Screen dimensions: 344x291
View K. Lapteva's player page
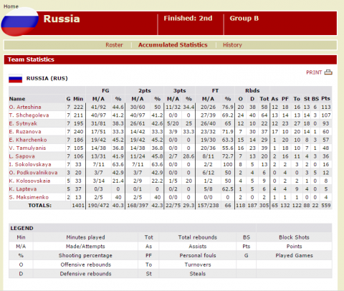click(x=23, y=189)
